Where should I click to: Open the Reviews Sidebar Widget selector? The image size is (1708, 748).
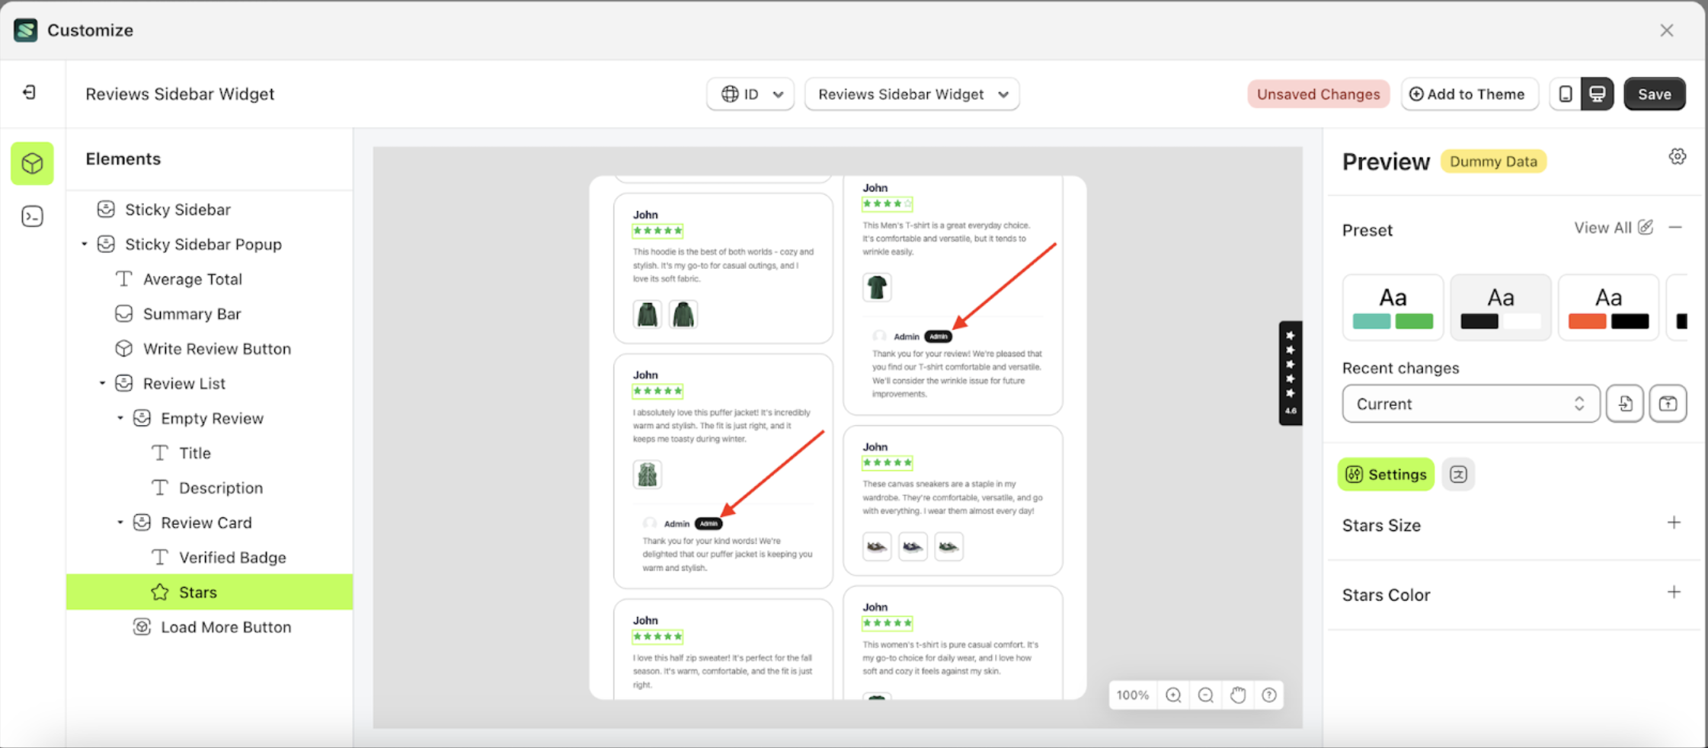tap(911, 94)
